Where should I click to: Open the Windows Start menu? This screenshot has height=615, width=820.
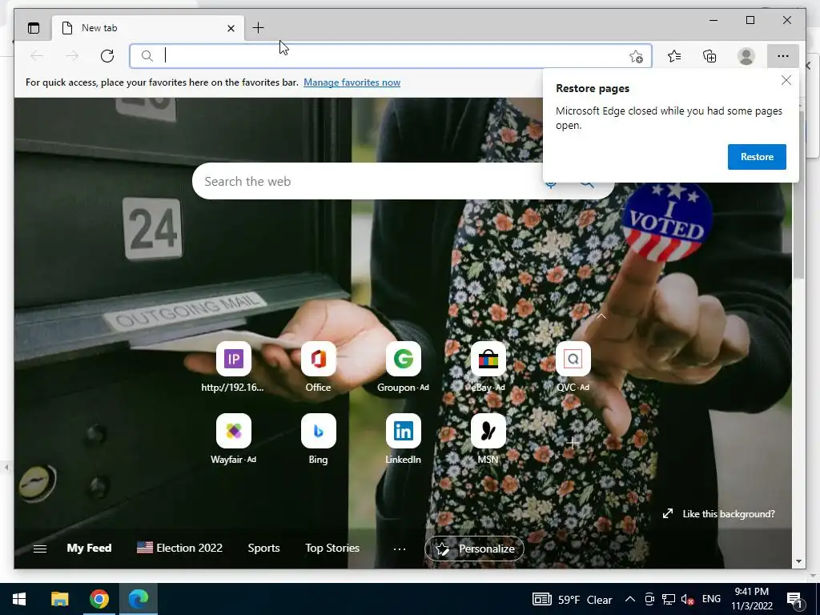[19, 599]
